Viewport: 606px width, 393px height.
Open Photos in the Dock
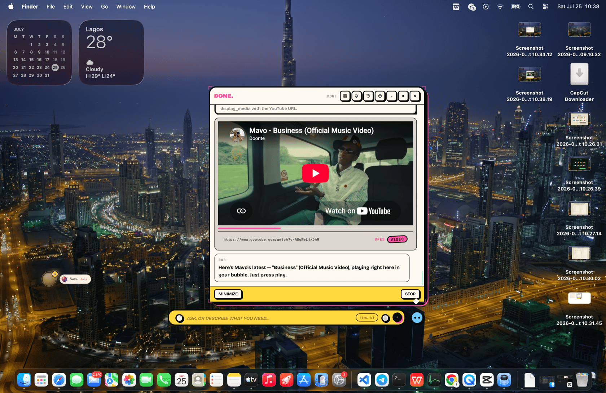click(x=129, y=380)
